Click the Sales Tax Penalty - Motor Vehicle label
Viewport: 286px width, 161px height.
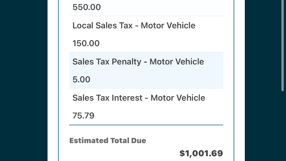pos(138,62)
